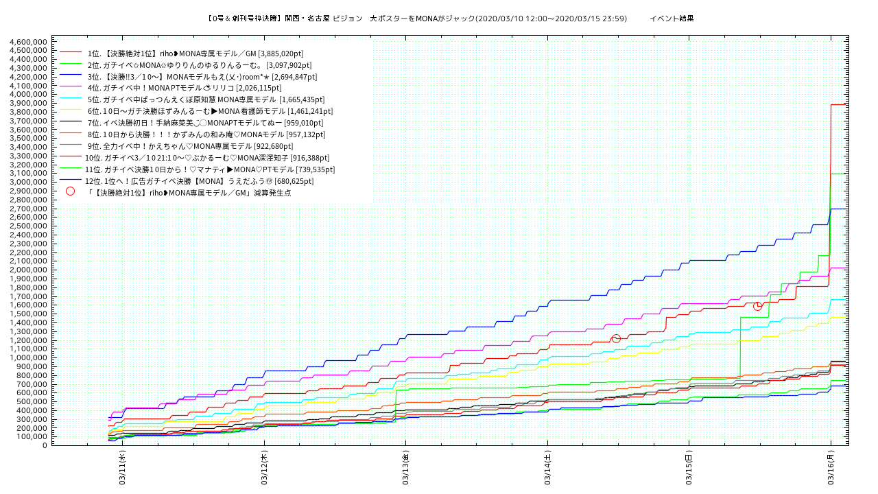Image resolution: width=878 pixels, height=494 pixels.
Task: Select the rank 1 riho legend entry
Action: click(x=195, y=53)
